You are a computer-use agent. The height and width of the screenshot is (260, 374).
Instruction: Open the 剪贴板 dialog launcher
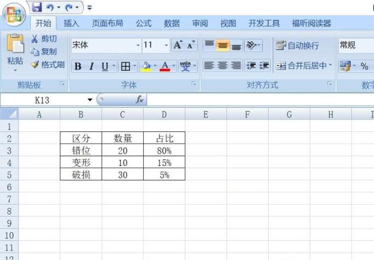[x=63, y=84]
